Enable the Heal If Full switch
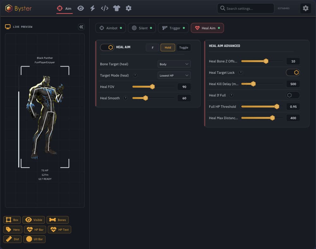316x249 pixels. tap(293, 95)
